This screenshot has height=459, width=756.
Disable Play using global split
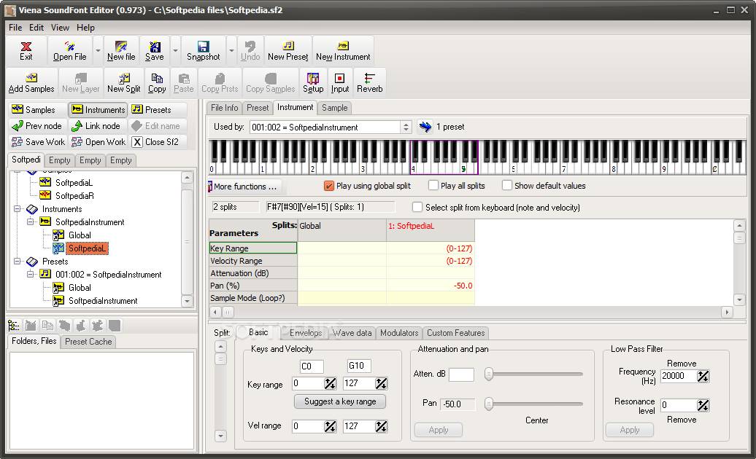[x=329, y=186]
